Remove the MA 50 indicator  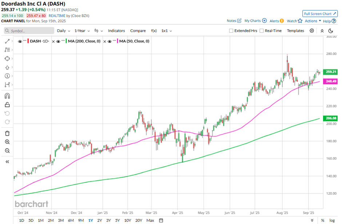[x=105, y=41]
